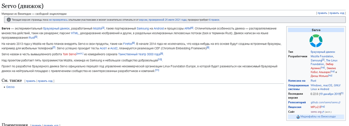
Task: Open 'Android' link in first paragraph
Action: click(159, 28)
